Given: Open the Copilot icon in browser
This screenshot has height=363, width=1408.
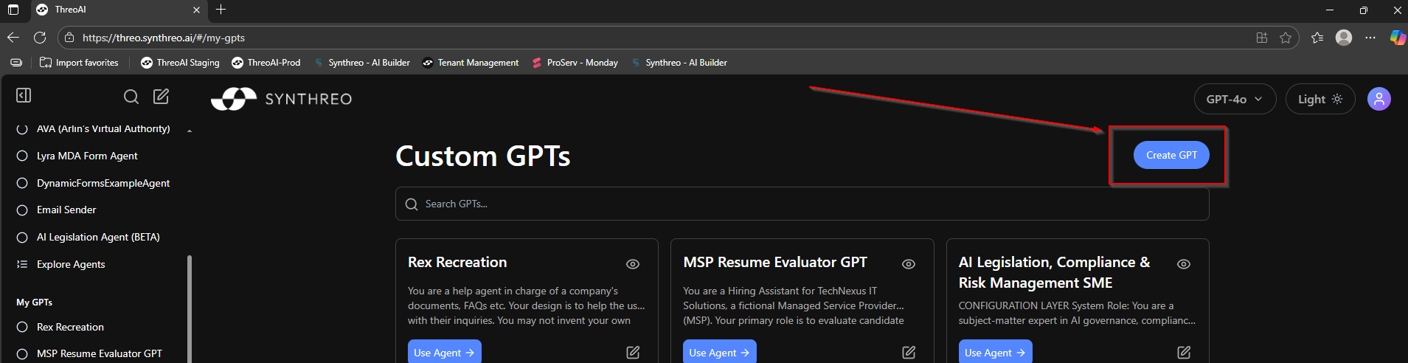Looking at the screenshot, I should tap(1398, 38).
